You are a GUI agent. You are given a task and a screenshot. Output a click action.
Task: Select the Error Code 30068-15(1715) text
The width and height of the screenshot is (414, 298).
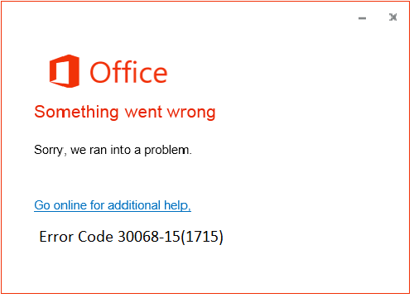[x=131, y=237]
